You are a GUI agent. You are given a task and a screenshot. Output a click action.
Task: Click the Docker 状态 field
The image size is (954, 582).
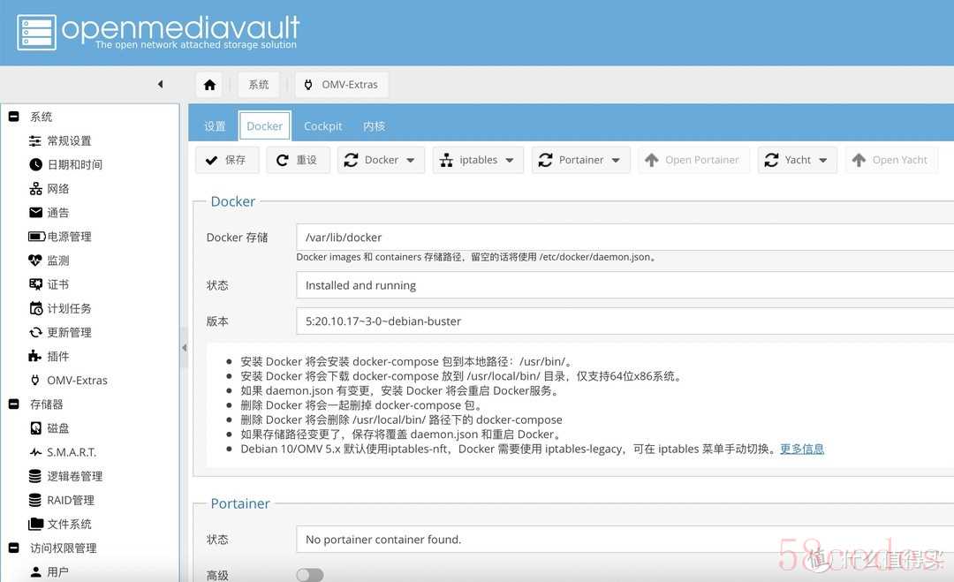[x=625, y=285]
